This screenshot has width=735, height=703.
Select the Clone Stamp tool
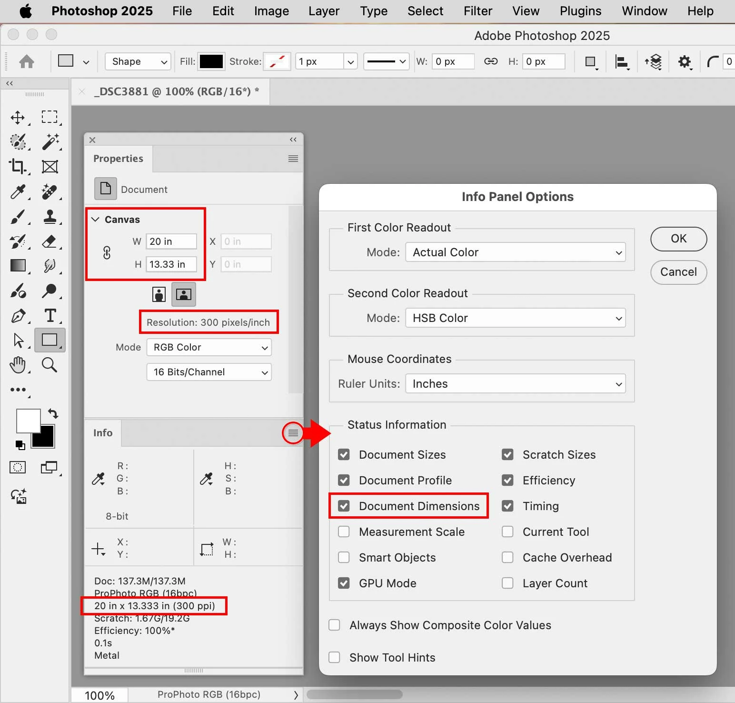(x=50, y=217)
